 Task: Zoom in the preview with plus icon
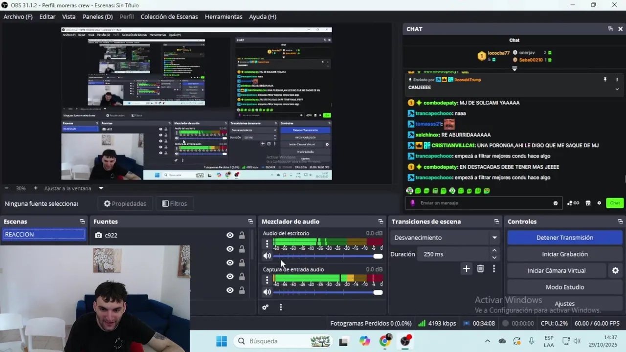coord(35,188)
